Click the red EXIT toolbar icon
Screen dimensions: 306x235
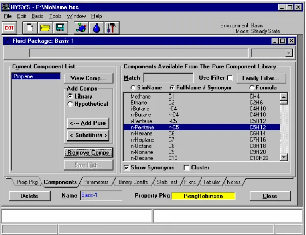coord(9,28)
